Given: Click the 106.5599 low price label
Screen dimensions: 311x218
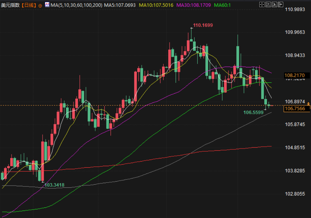Looking at the screenshot, I should pyautogui.click(x=253, y=112).
